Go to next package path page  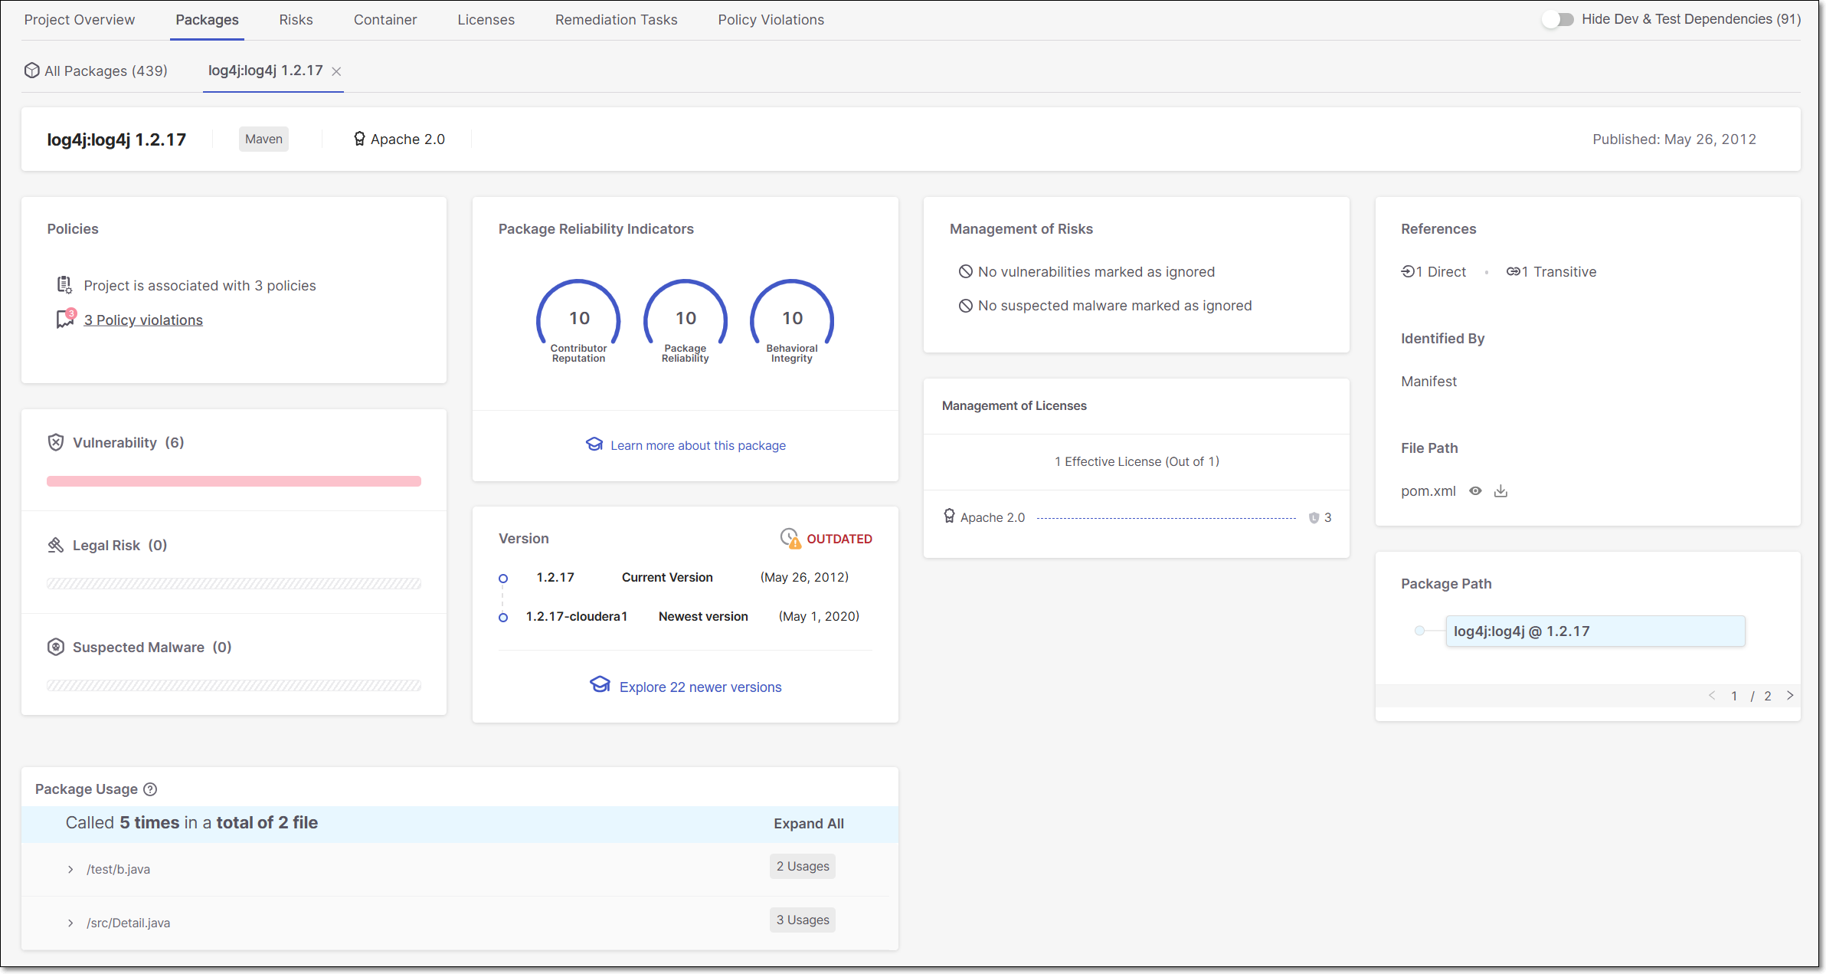pyautogui.click(x=1790, y=696)
